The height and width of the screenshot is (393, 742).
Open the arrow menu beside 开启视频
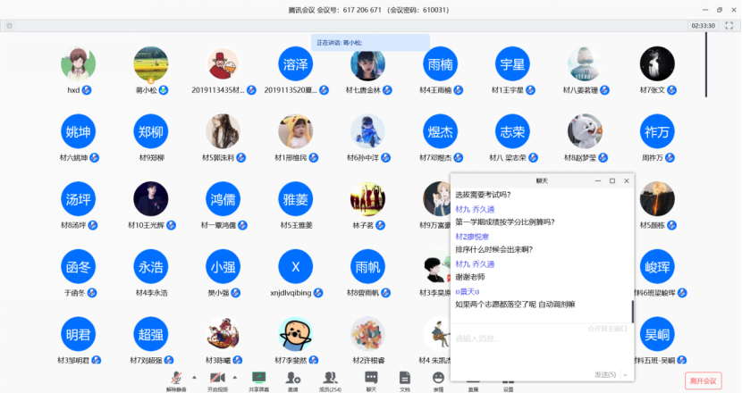(x=235, y=377)
